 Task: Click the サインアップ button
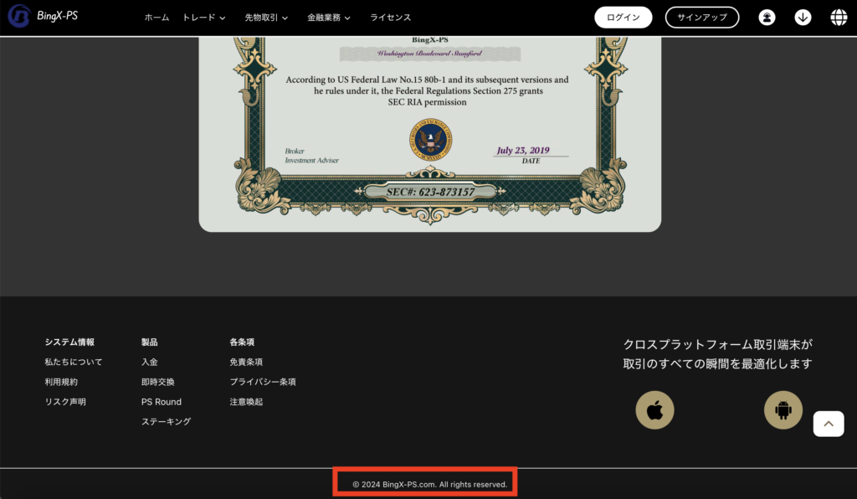coord(702,18)
